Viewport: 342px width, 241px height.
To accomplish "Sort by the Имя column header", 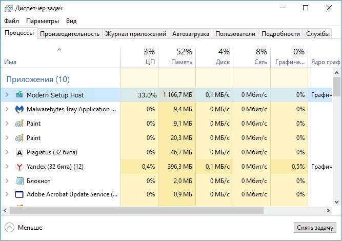I will (61, 57).
